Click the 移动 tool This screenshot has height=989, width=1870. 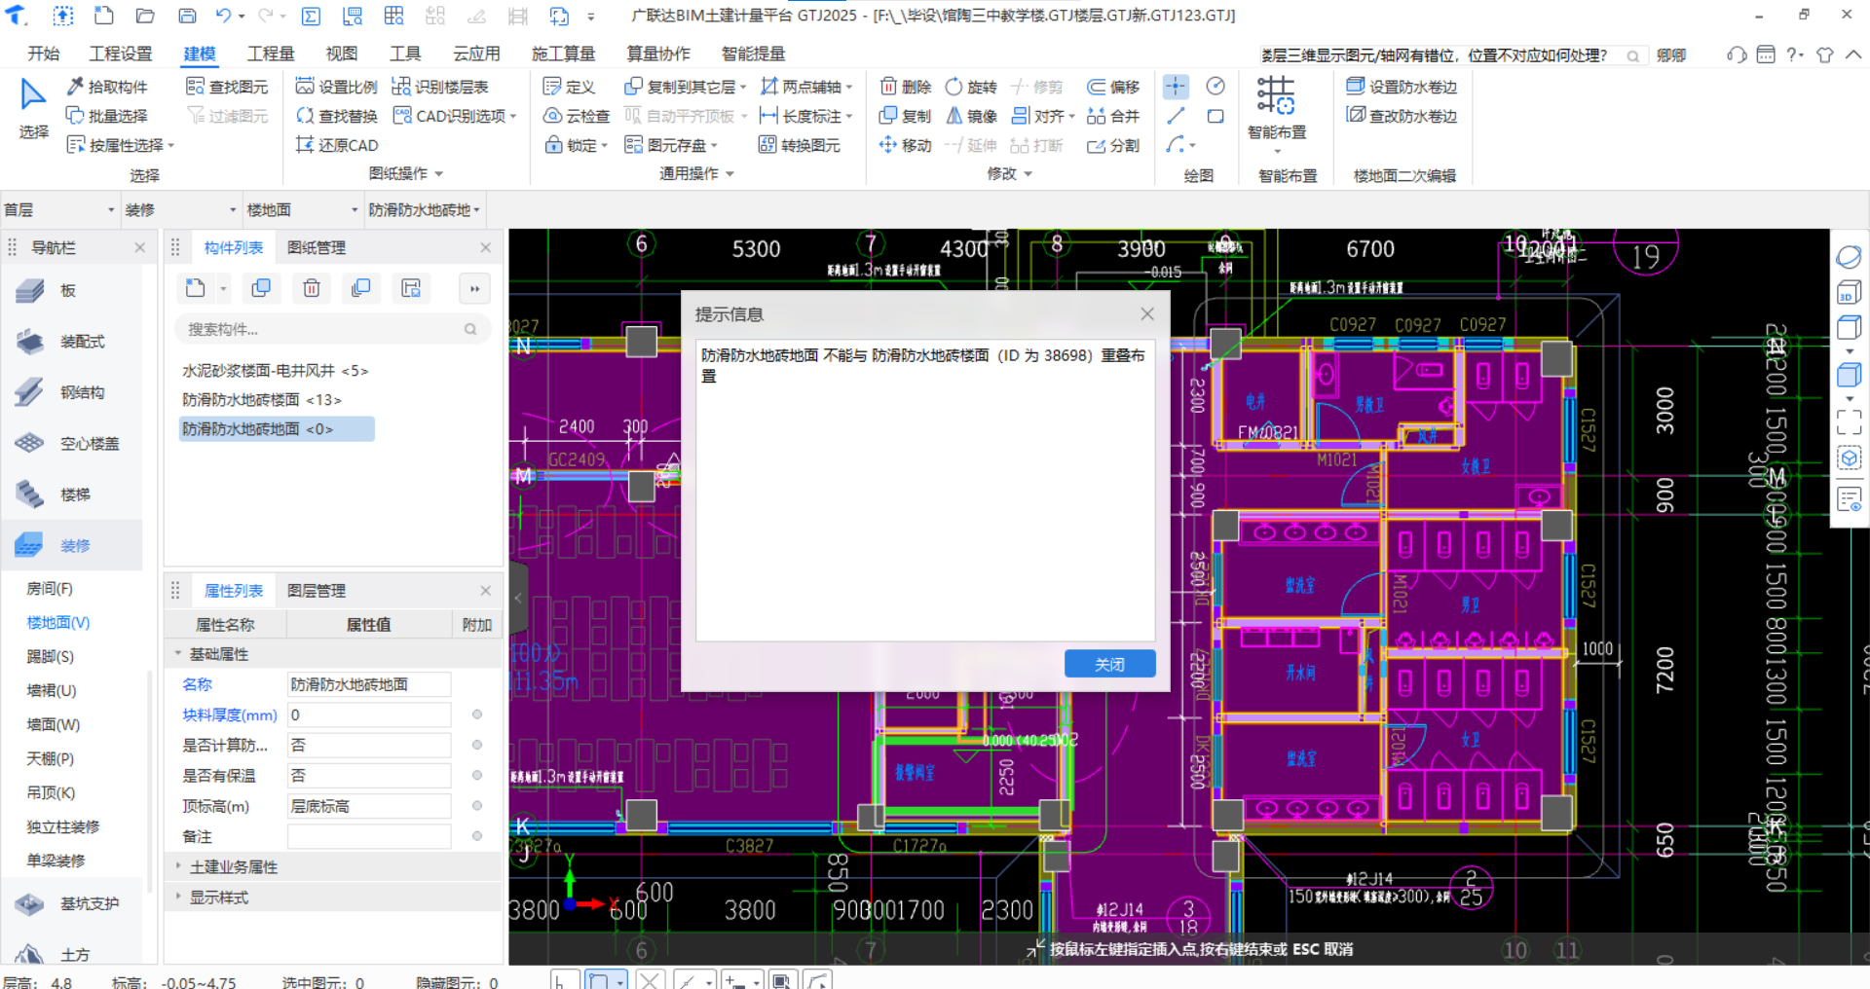pos(905,145)
